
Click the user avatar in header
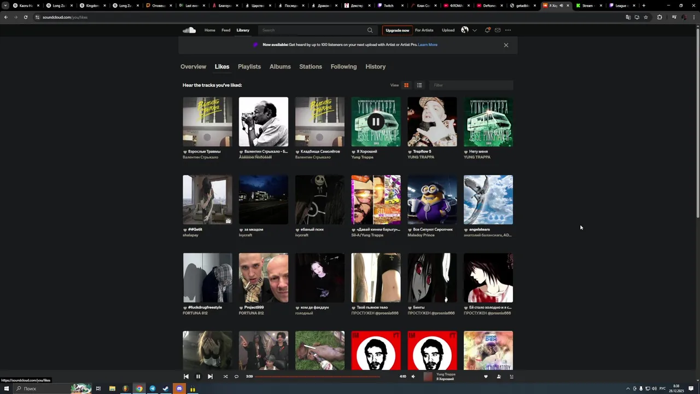[x=465, y=30]
